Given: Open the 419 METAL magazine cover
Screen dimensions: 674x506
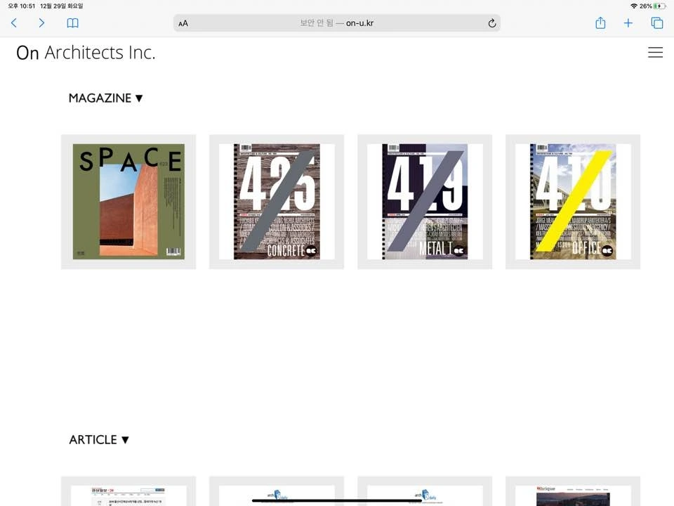Looking at the screenshot, I should [x=425, y=202].
